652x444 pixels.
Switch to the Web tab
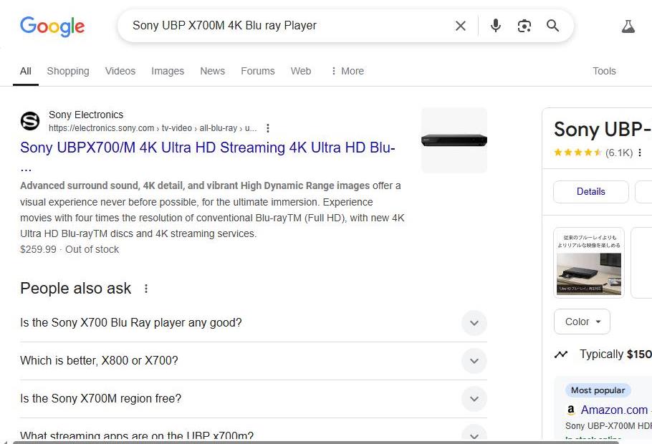click(x=301, y=71)
